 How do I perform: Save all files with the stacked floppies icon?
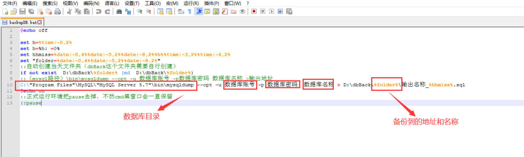click(31, 12)
